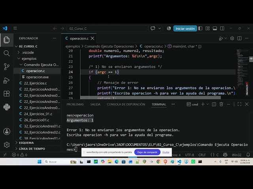253x189 pixels.
Task: Open 24_Ejercicios_01.c from the explorer
Action: click(38, 114)
